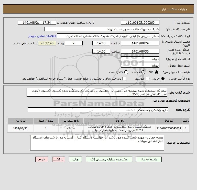This screenshot has height=190, width=197.
Task: Click the remaining days field showing 2
Action: (x=74, y=43)
